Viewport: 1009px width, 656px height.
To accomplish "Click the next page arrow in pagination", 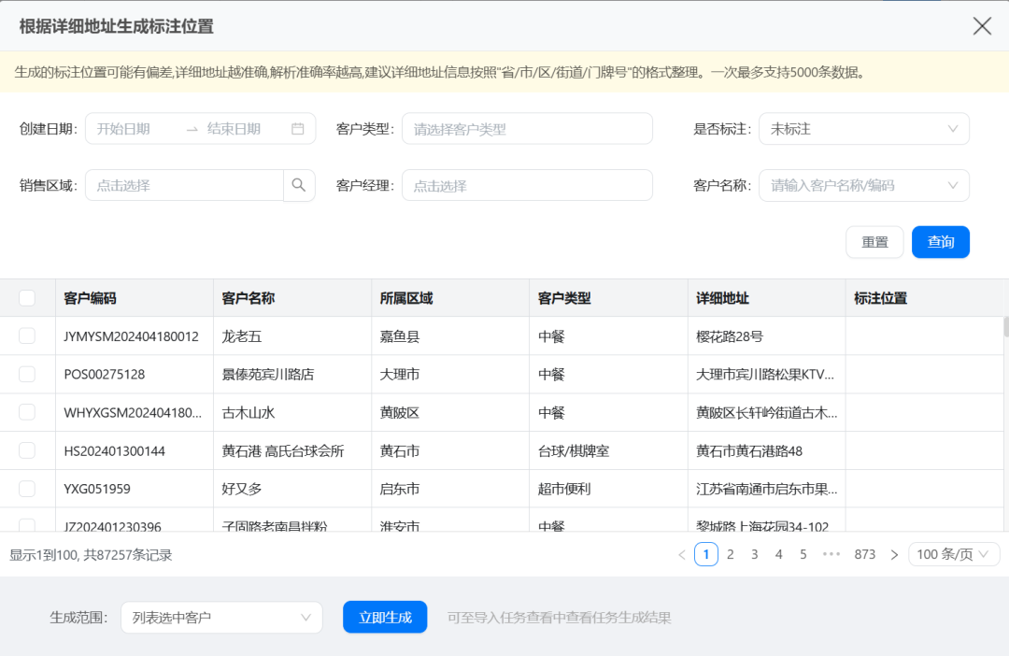I will (894, 554).
